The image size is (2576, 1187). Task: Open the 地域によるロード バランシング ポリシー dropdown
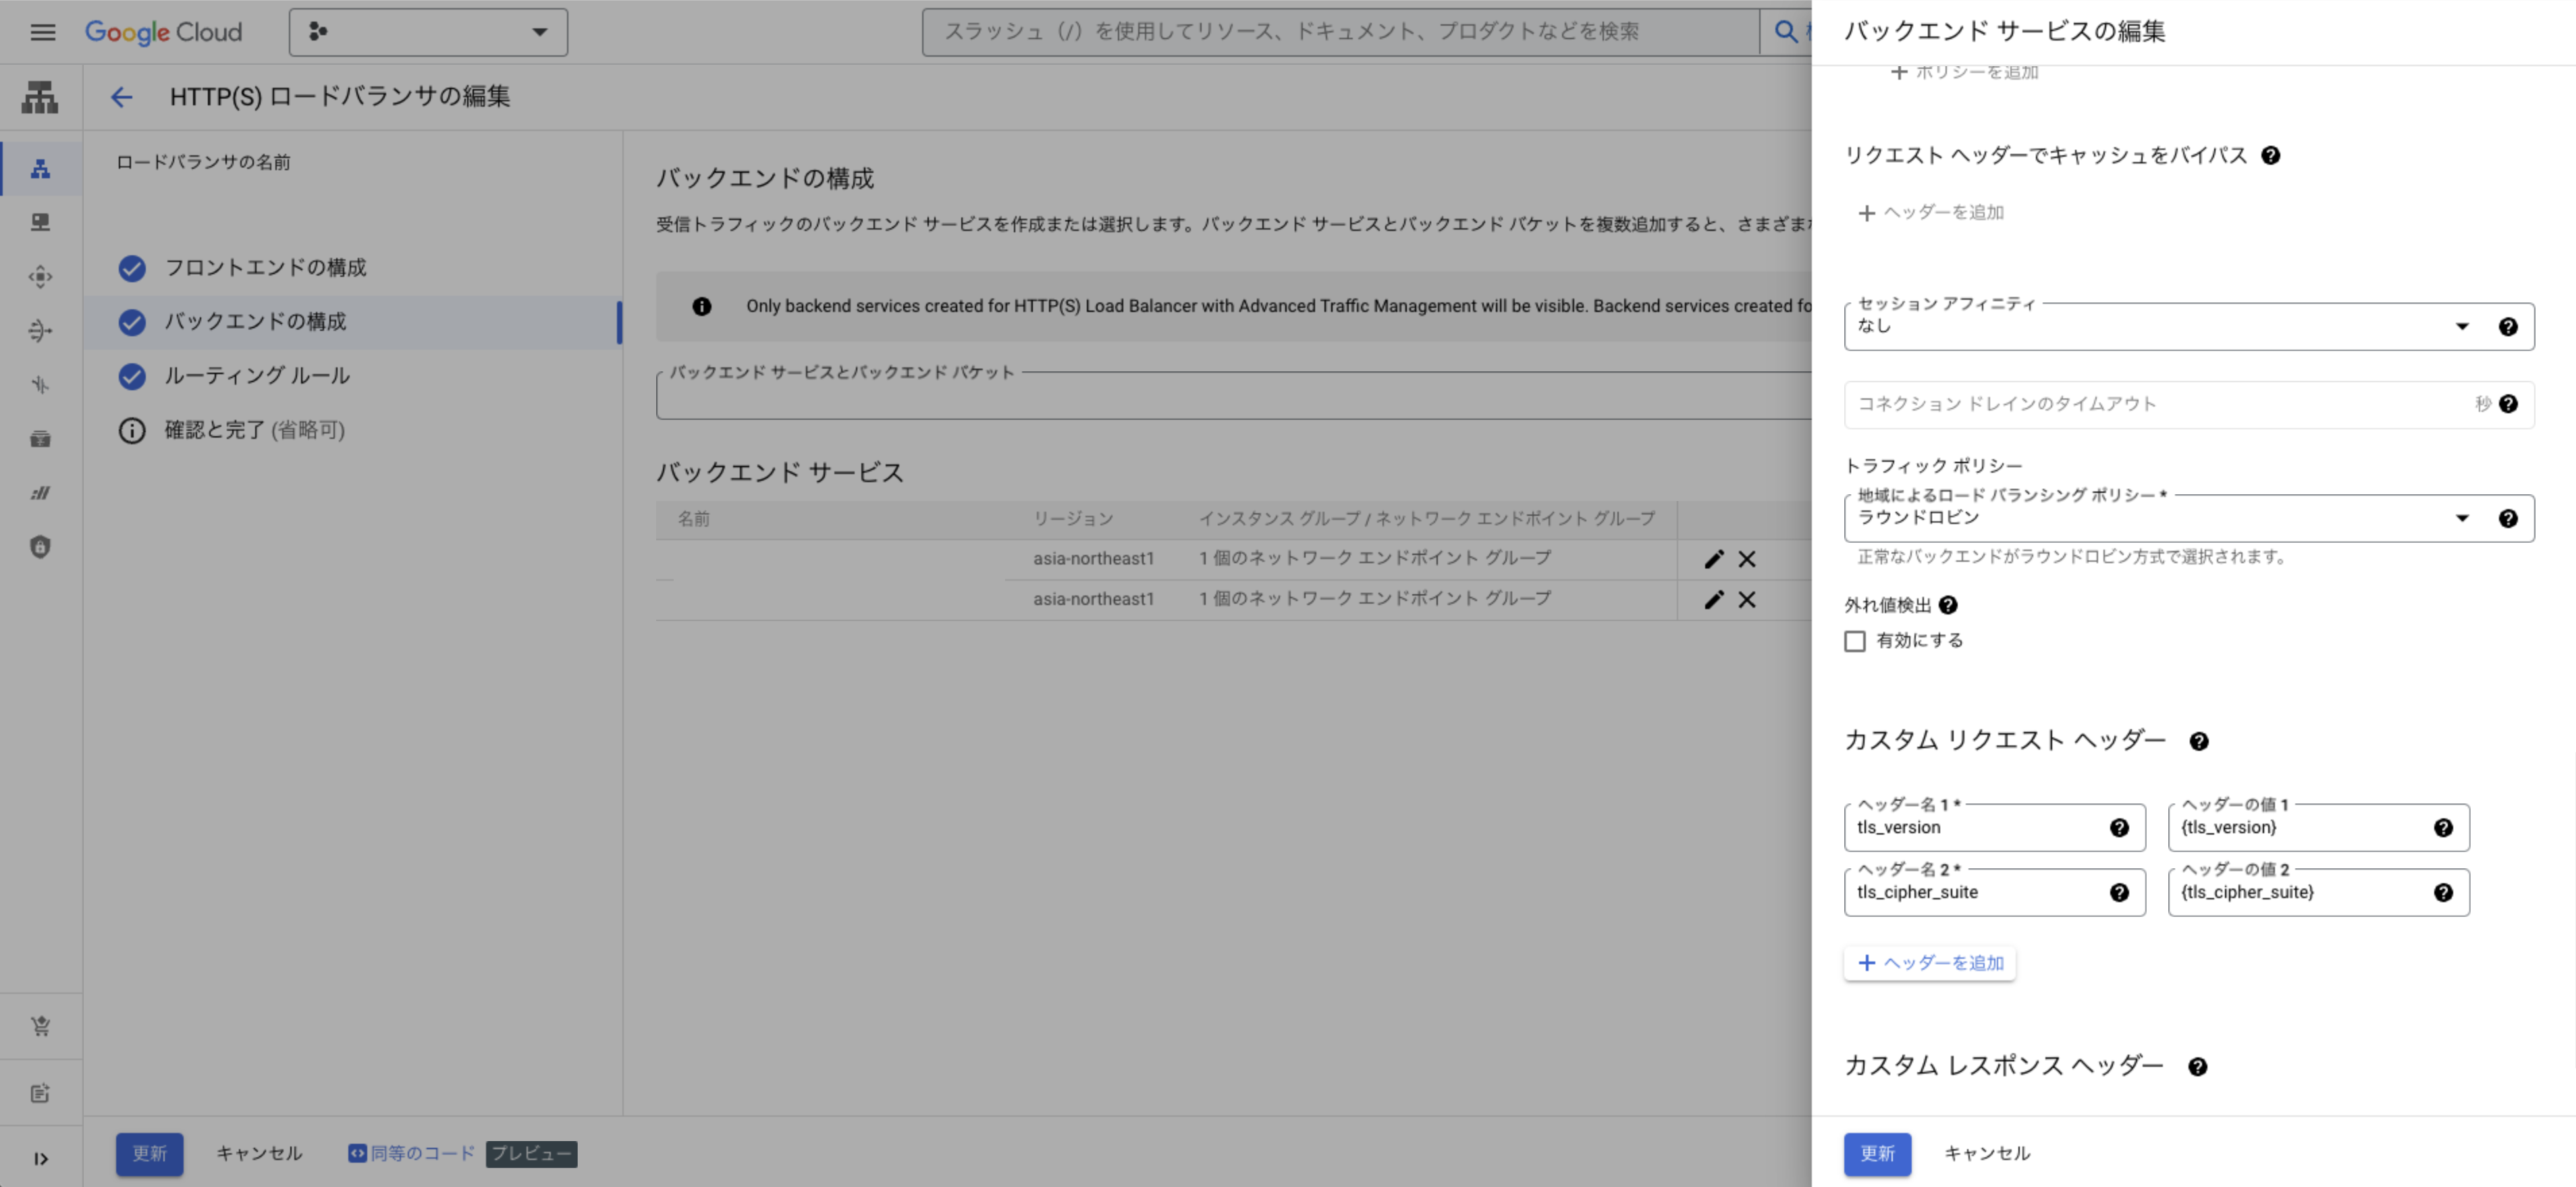2150,519
